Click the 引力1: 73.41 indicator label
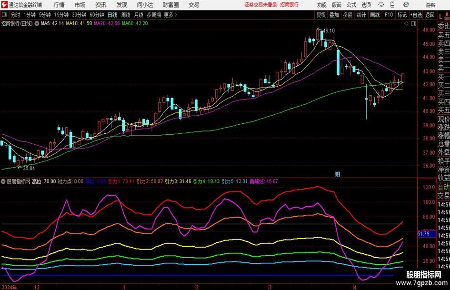Viewport: 450px width, 290px height. (121, 181)
